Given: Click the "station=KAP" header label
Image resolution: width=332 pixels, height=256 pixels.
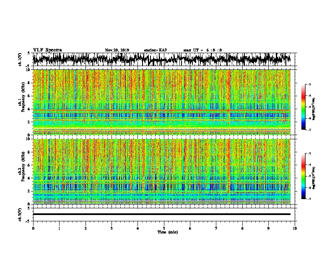Looking at the screenshot, I should (x=156, y=50).
